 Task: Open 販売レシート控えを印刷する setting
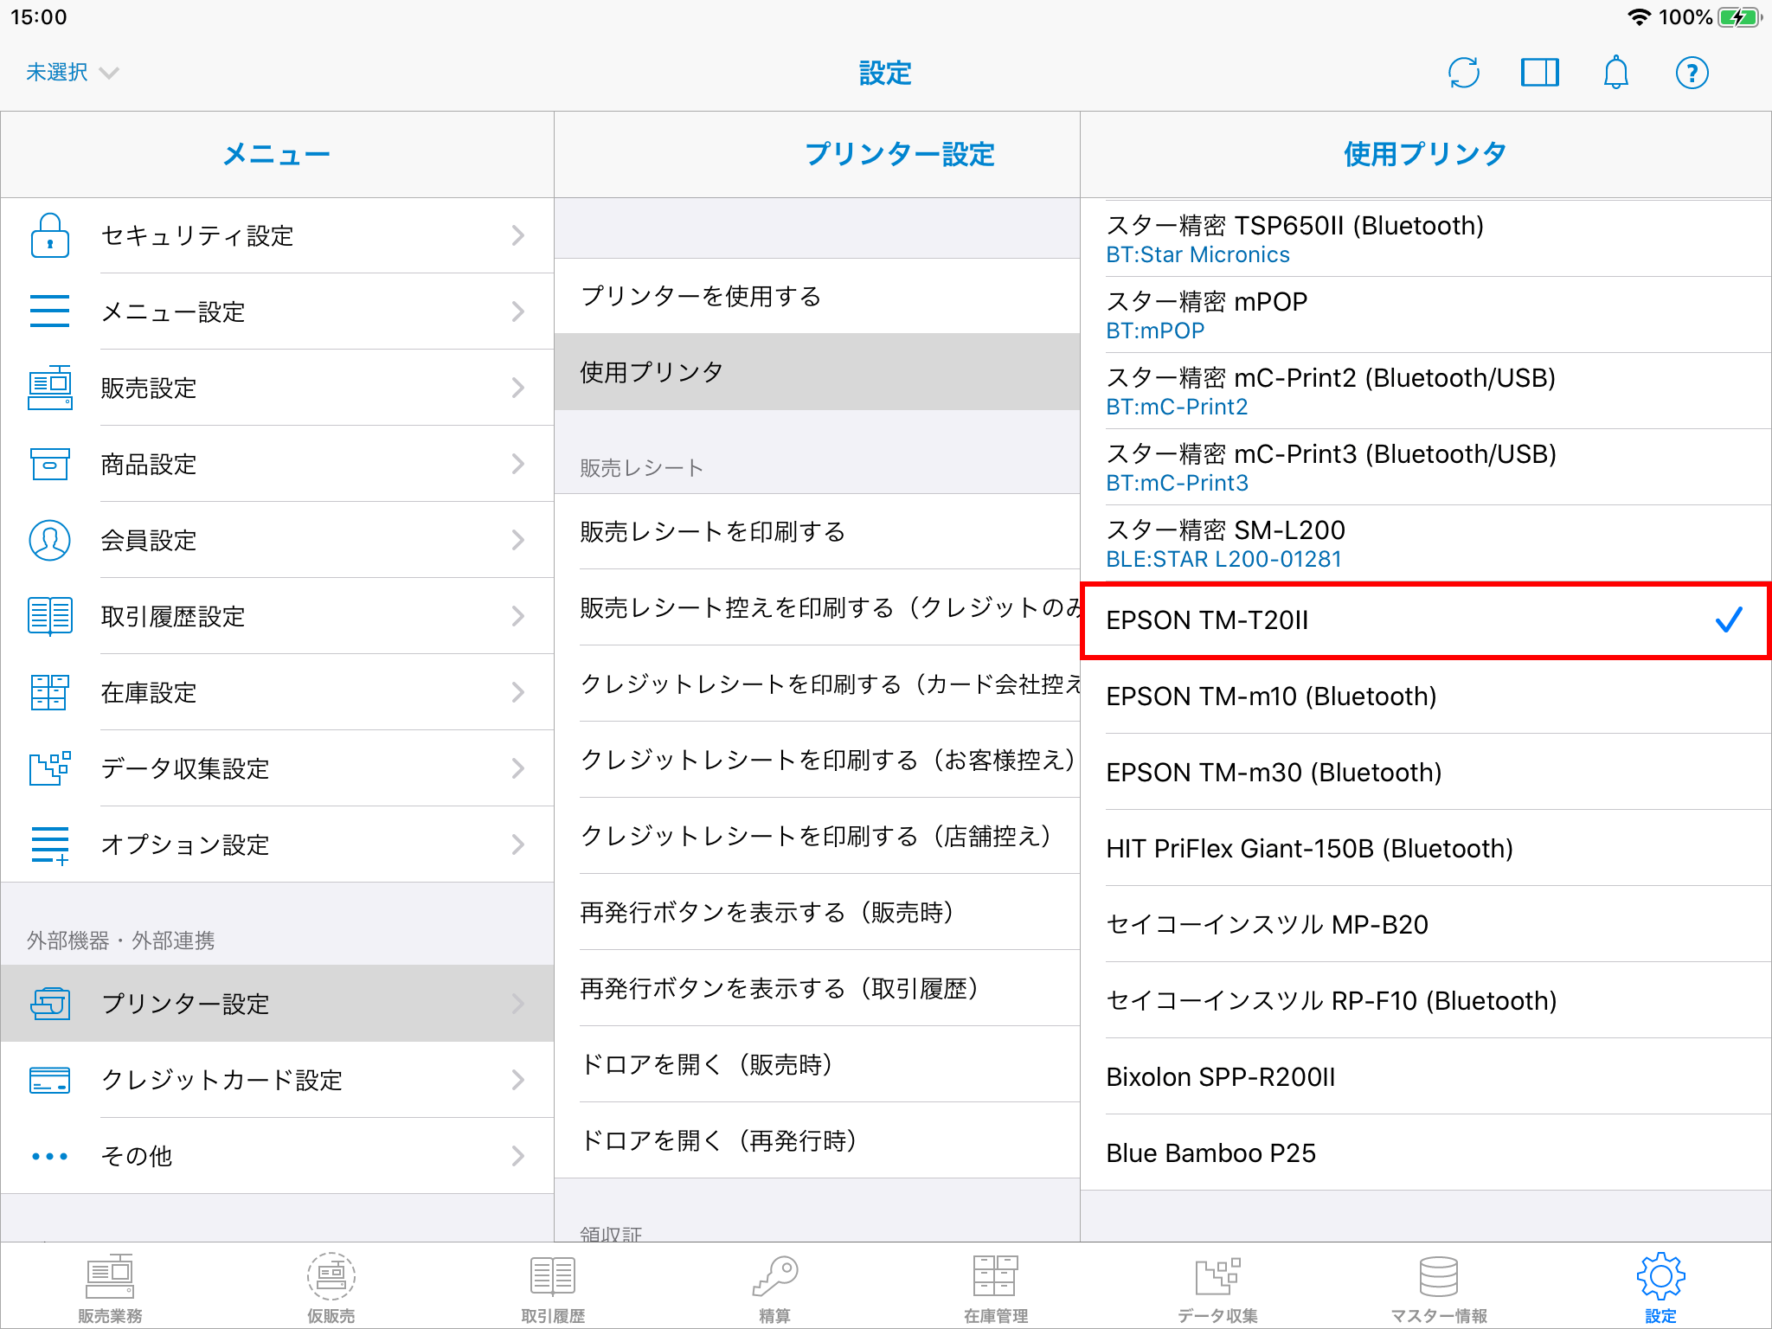point(817,607)
